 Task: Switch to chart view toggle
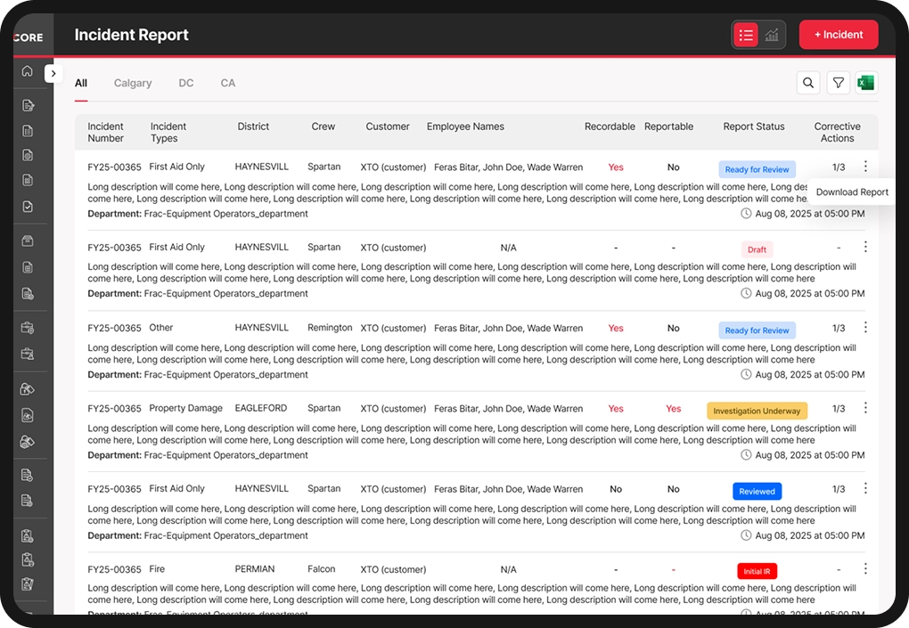coord(772,35)
